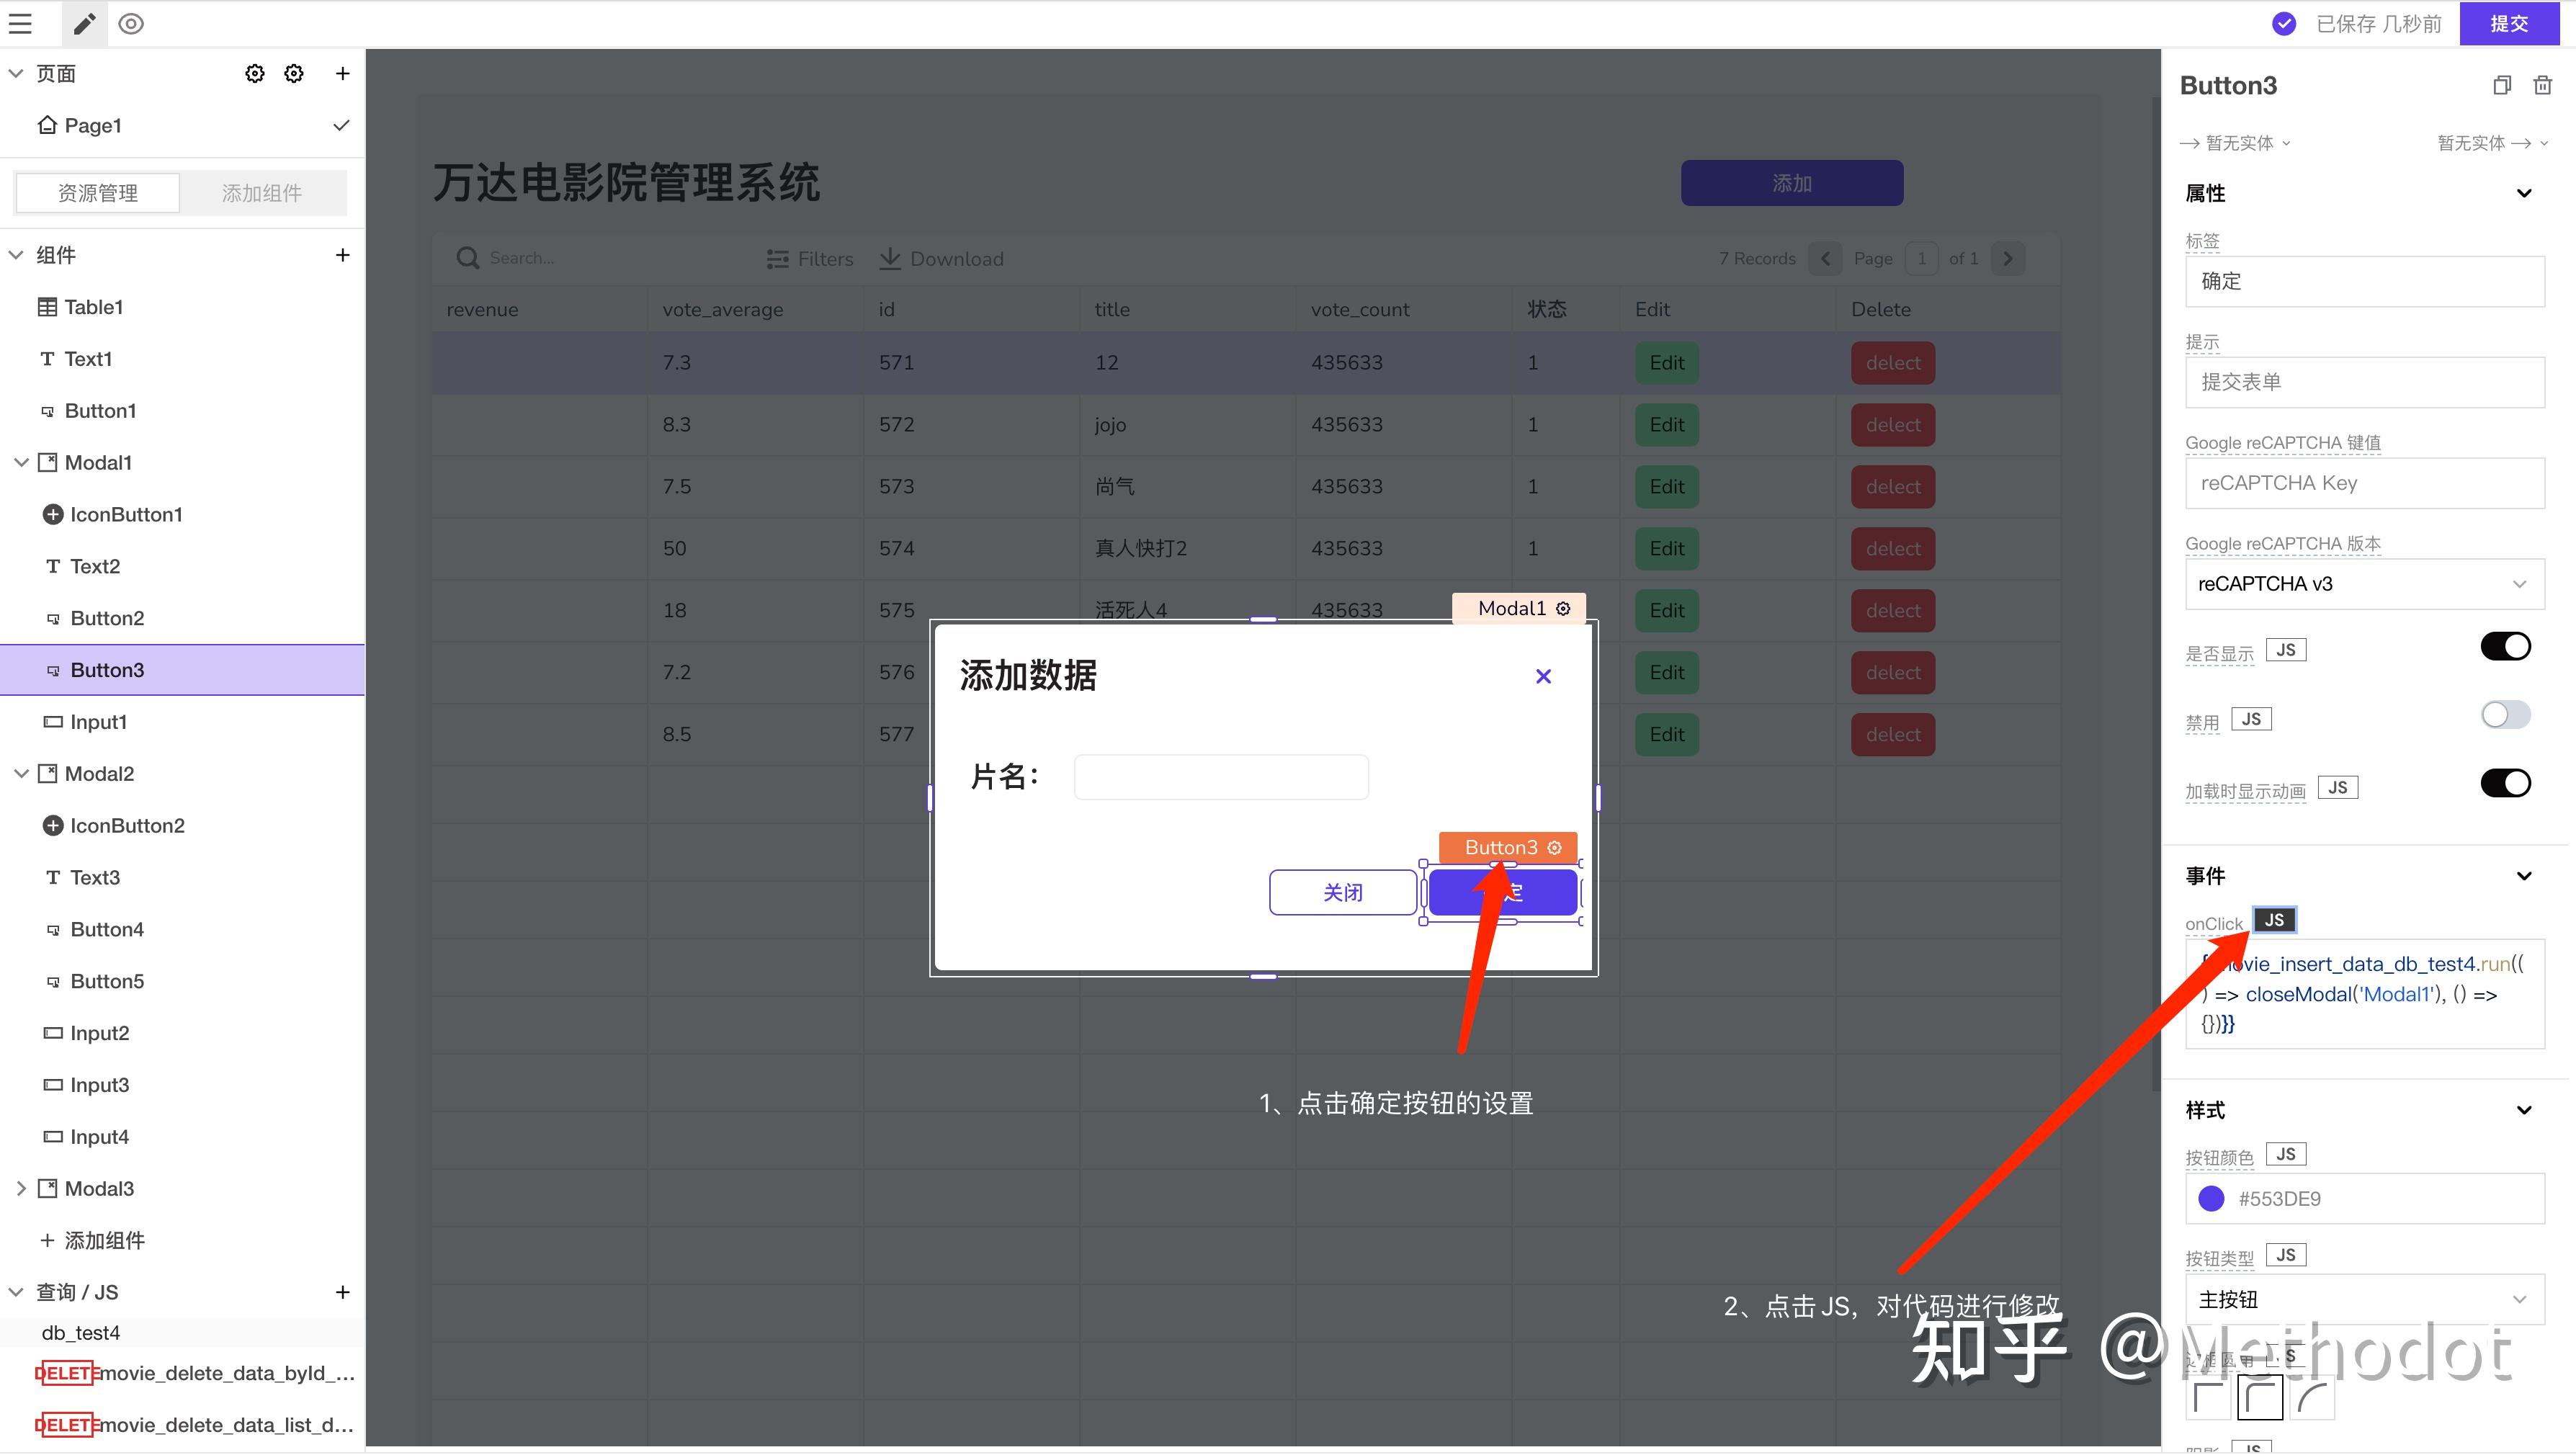Open the hamburger menu icon
Image resolution: width=2576 pixels, height=1455 pixels.
click(20, 23)
